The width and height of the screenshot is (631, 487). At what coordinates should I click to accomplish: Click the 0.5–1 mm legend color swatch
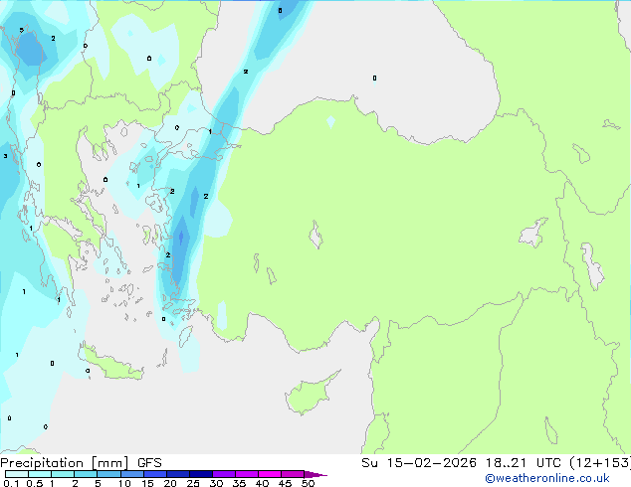(40, 474)
